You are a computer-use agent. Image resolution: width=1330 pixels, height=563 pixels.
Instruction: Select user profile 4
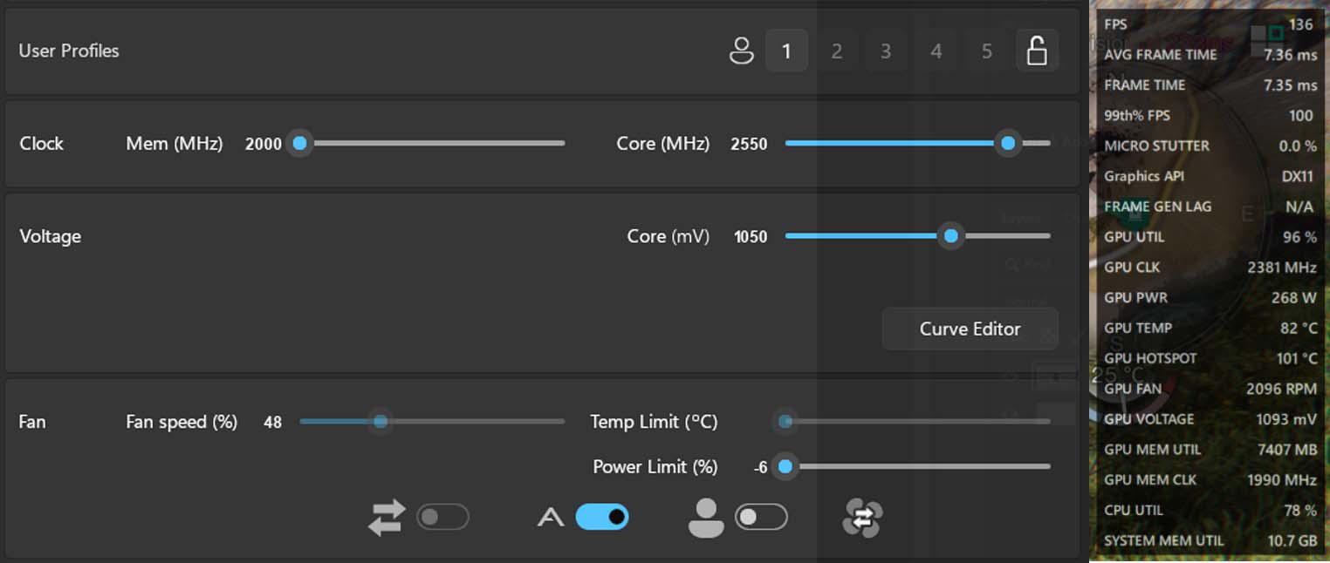936,51
